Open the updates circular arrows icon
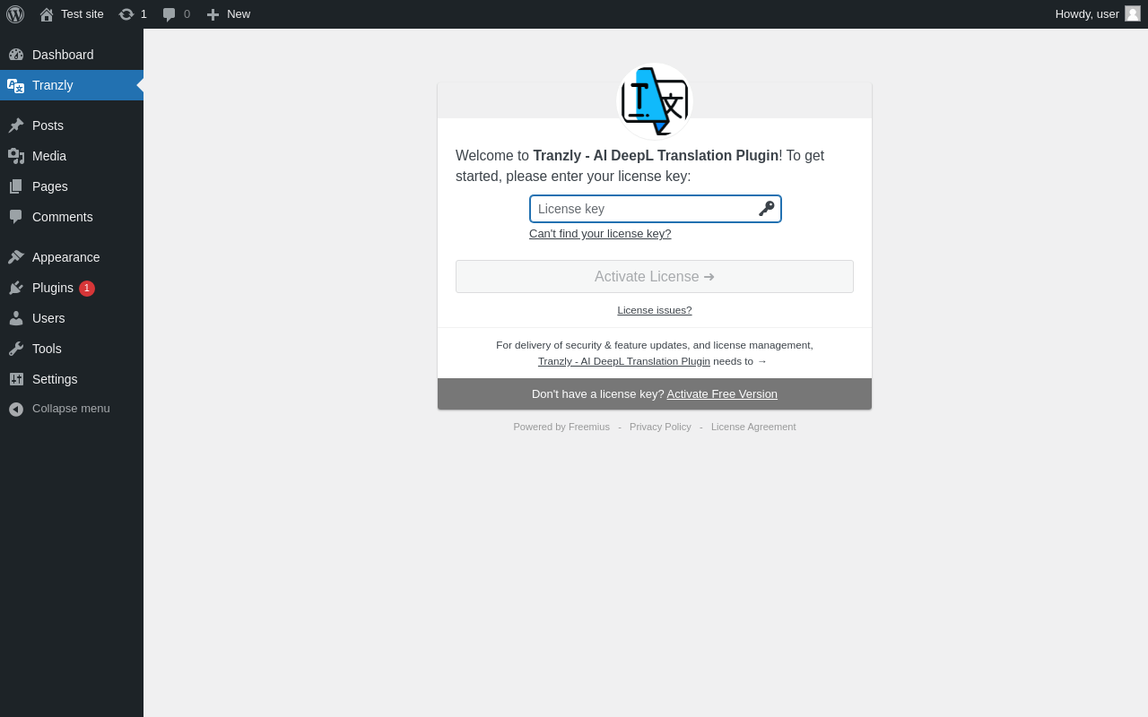Image resolution: width=1148 pixels, height=717 pixels. pos(126,14)
